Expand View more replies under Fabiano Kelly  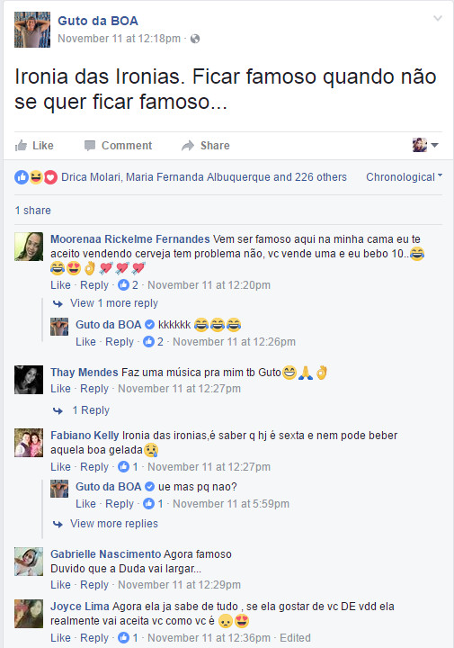click(x=114, y=524)
